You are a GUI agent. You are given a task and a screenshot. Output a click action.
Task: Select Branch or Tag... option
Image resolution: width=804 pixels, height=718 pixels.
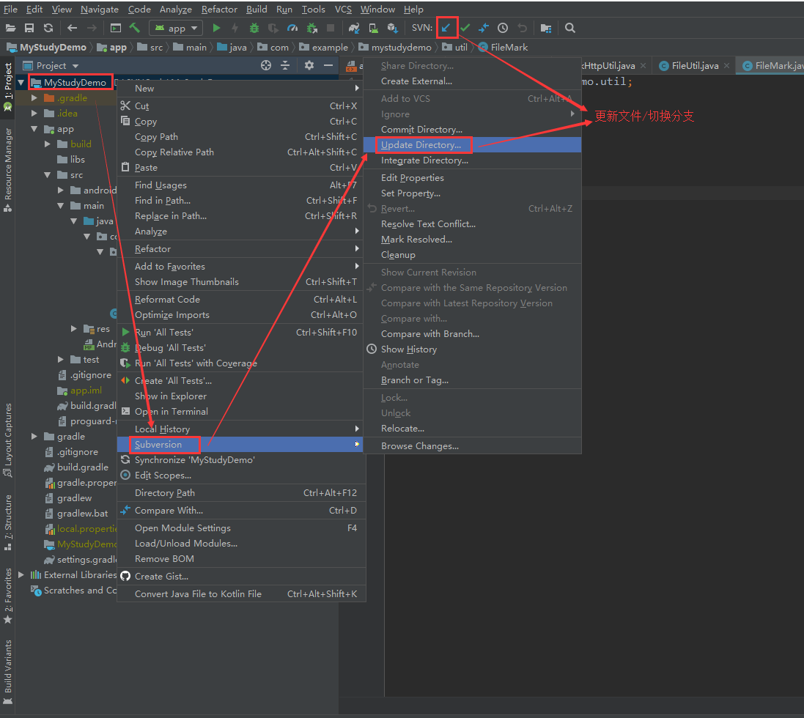[472, 380]
